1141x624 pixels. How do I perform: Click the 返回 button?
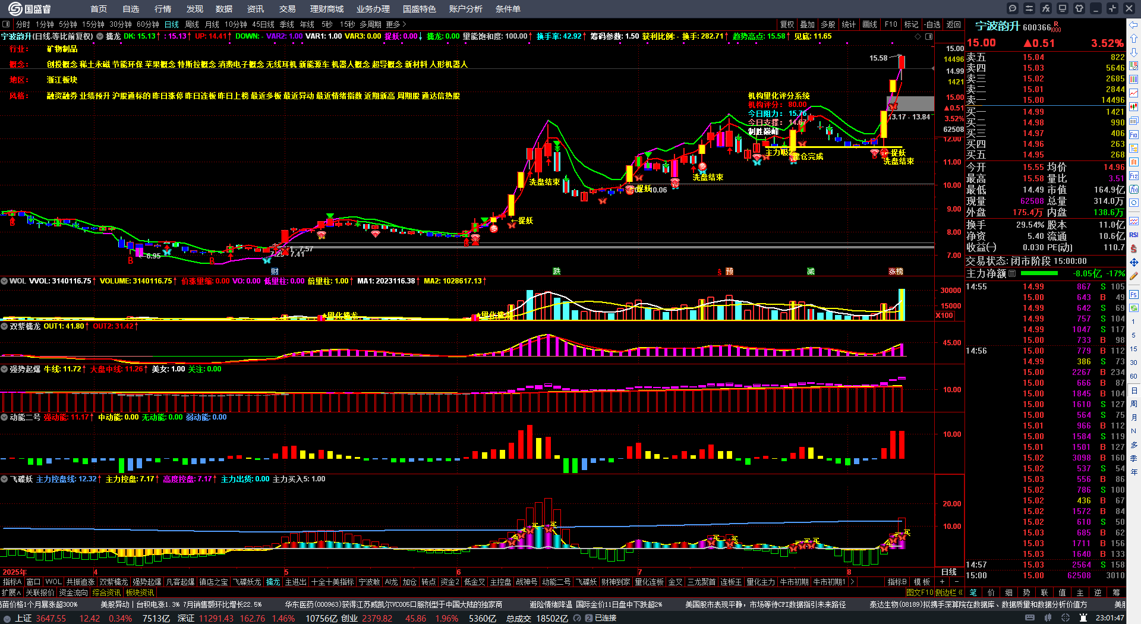tap(954, 24)
